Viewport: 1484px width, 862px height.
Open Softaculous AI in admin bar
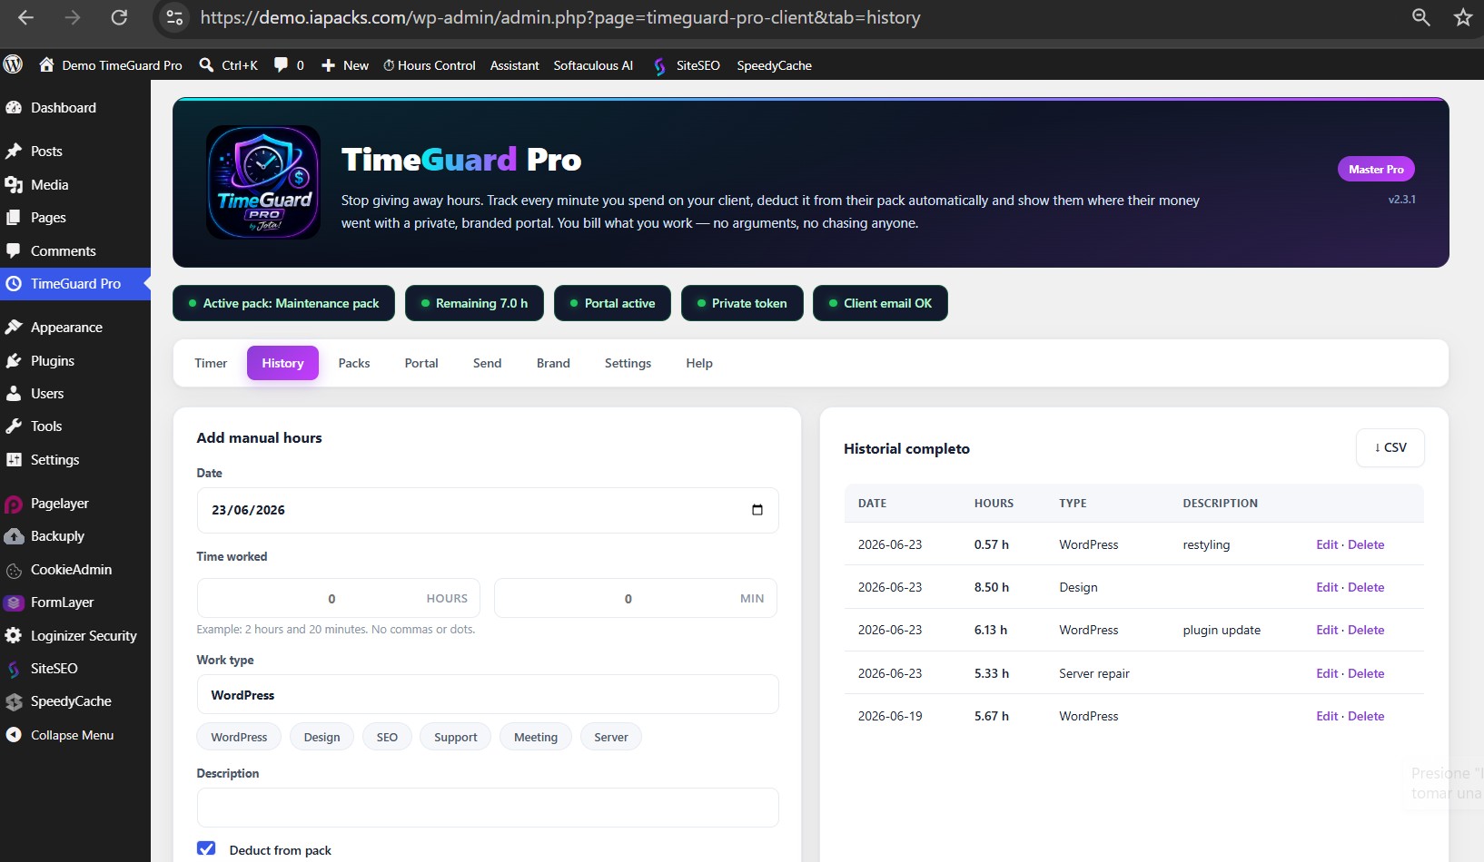point(593,65)
